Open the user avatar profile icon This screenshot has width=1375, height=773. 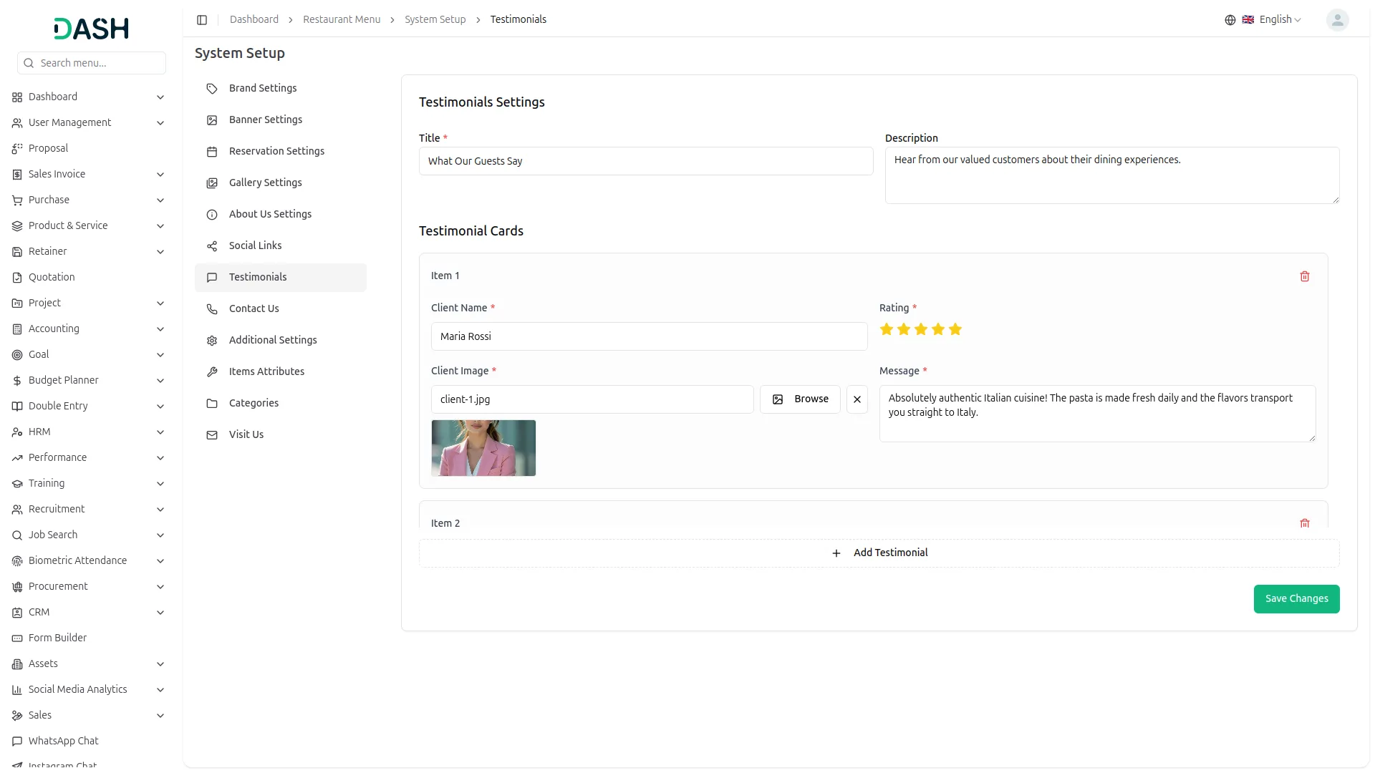(x=1336, y=20)
